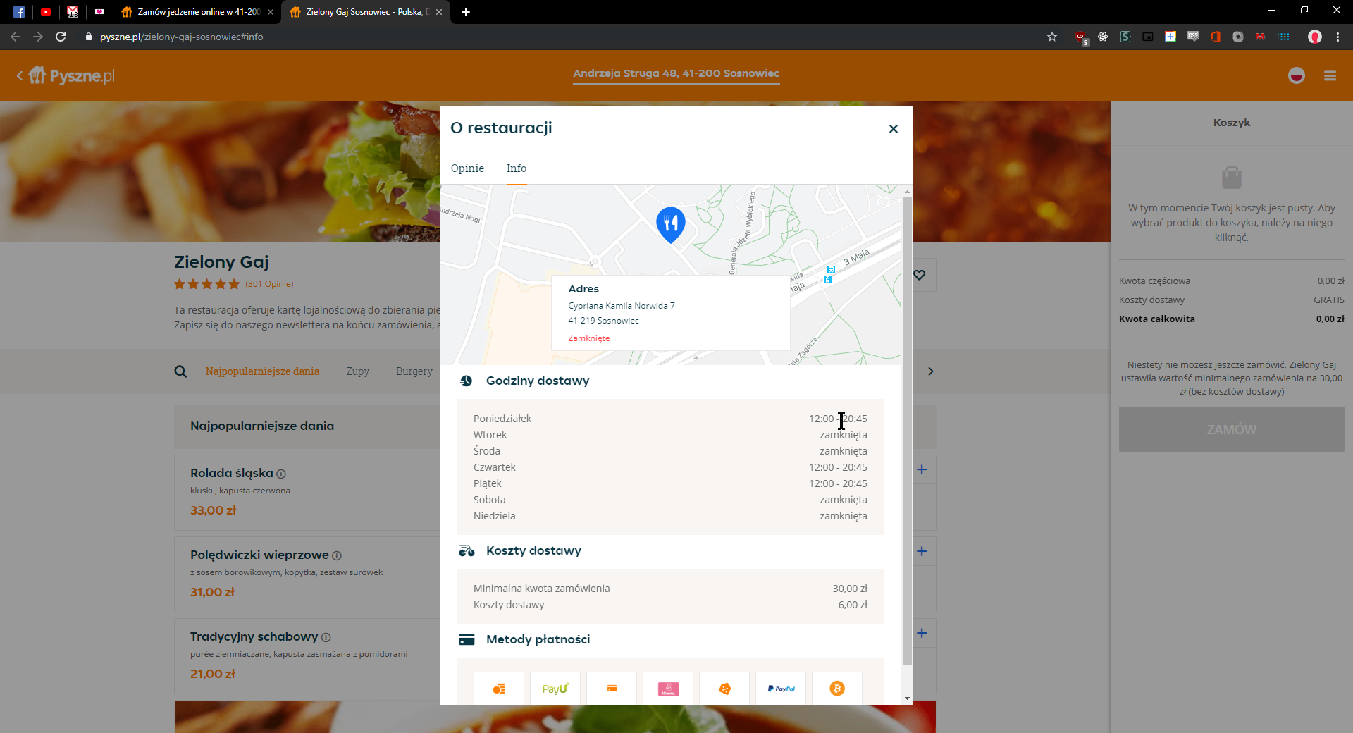Click the Klarna payment icon

click(x=668, y=689)
